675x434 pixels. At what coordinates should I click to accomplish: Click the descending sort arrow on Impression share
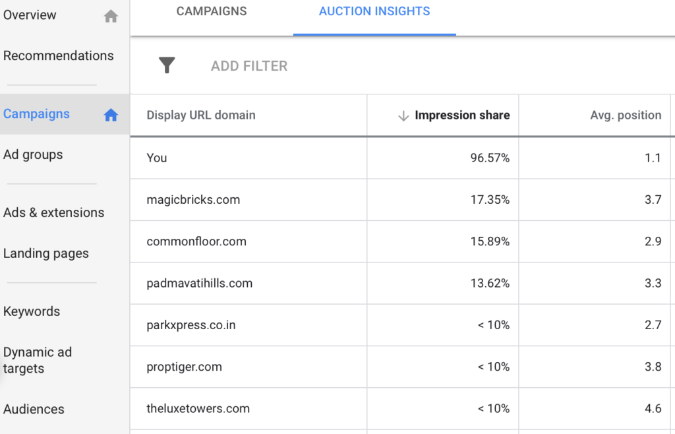pyautogui.click(x=402, y=115)
